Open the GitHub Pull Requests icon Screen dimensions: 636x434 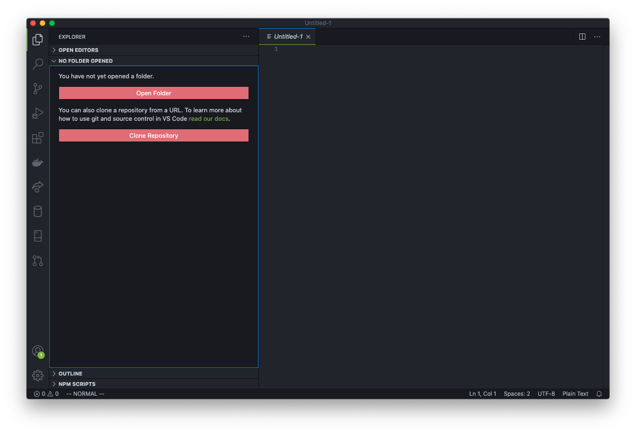click(38, 260)
